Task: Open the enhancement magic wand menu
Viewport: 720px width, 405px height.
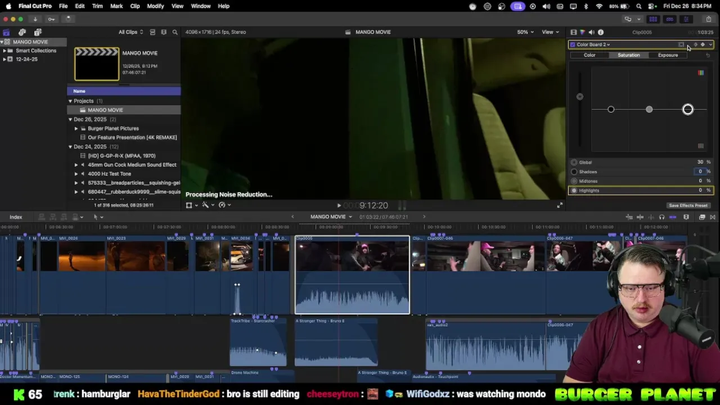Action: [207, 205]
